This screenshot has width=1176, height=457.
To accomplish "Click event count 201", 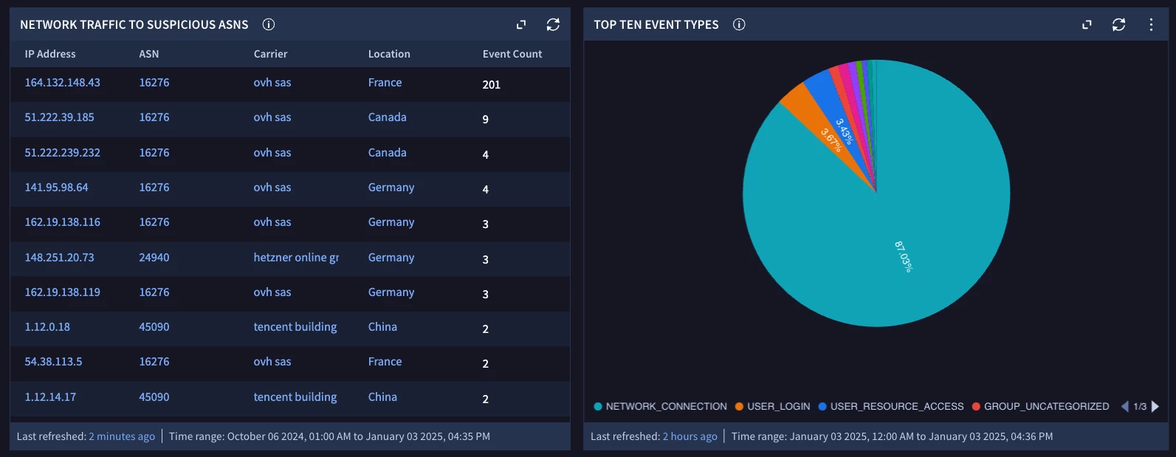I will 492,85.
